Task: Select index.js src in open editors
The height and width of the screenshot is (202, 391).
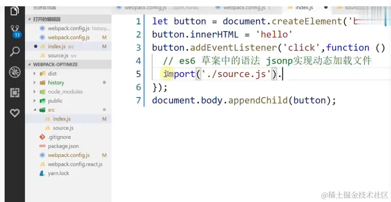Action: [x=69, y=46]
